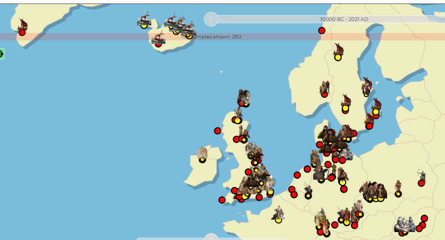Select the yellow marker in Ireland
The width and height of the screenshot is (445, 240).
[x=202, y=160]
